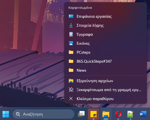Open Στοιχεία λήψης pinned folder

click(x=106, y=26)
